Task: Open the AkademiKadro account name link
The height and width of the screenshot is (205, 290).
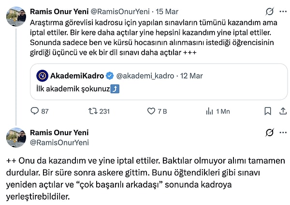Action: pos(78,75)
